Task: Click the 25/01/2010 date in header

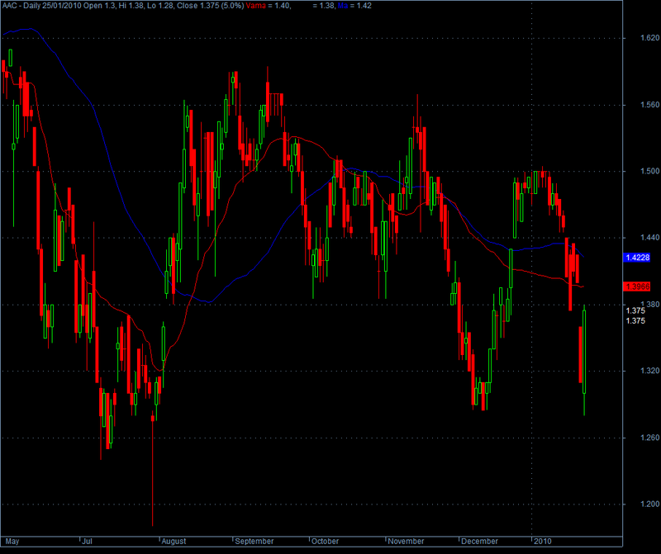Action: click(61, 6)
